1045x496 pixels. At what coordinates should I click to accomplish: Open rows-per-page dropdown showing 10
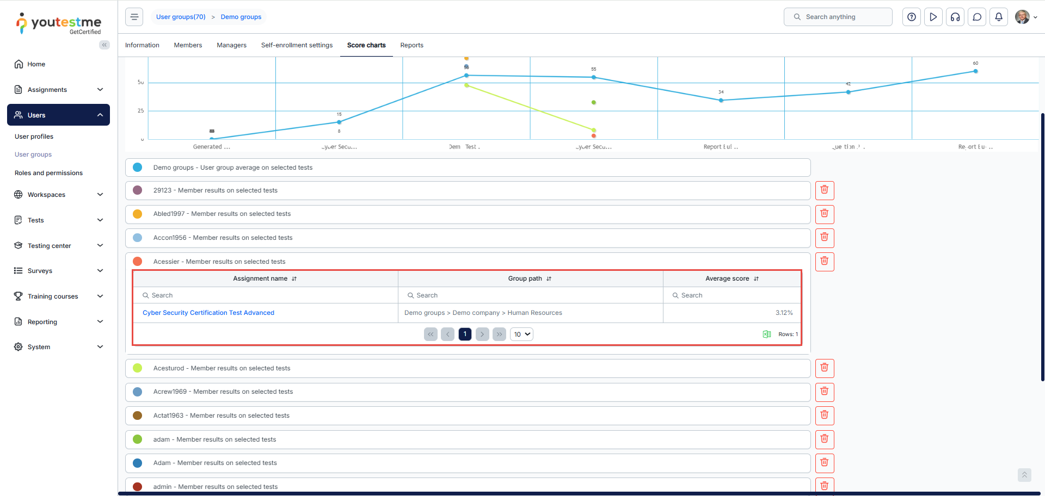tap(521, 334)
